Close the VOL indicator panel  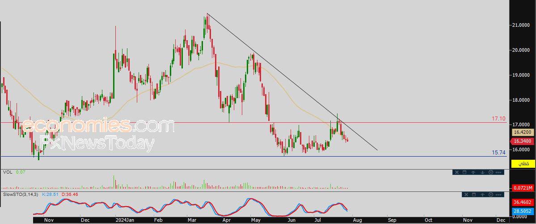[x=456, y=172]
